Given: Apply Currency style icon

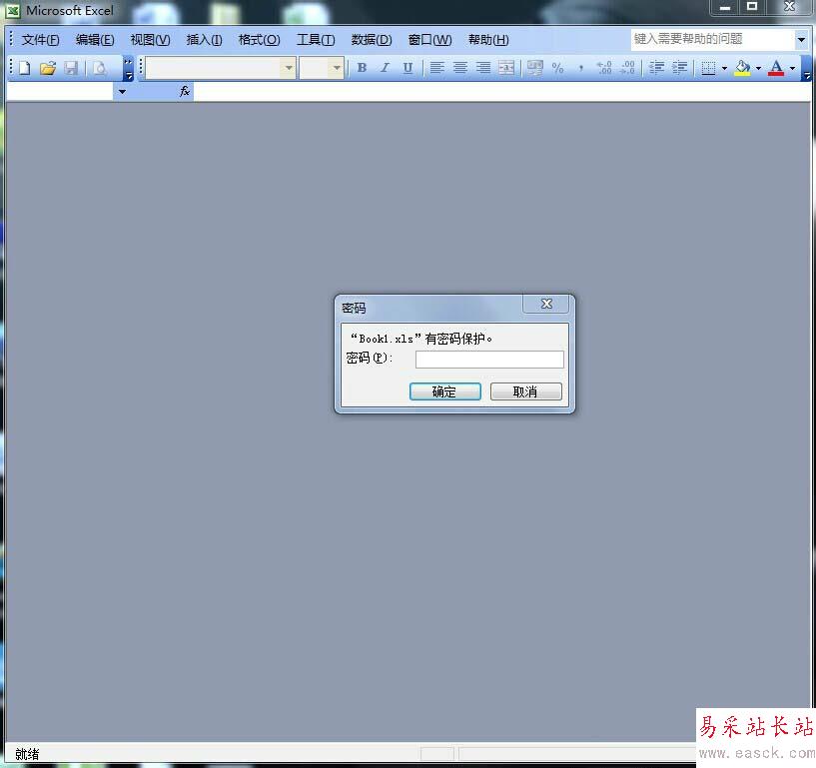Looking at the screenshot, I should (x=535, y=68).
